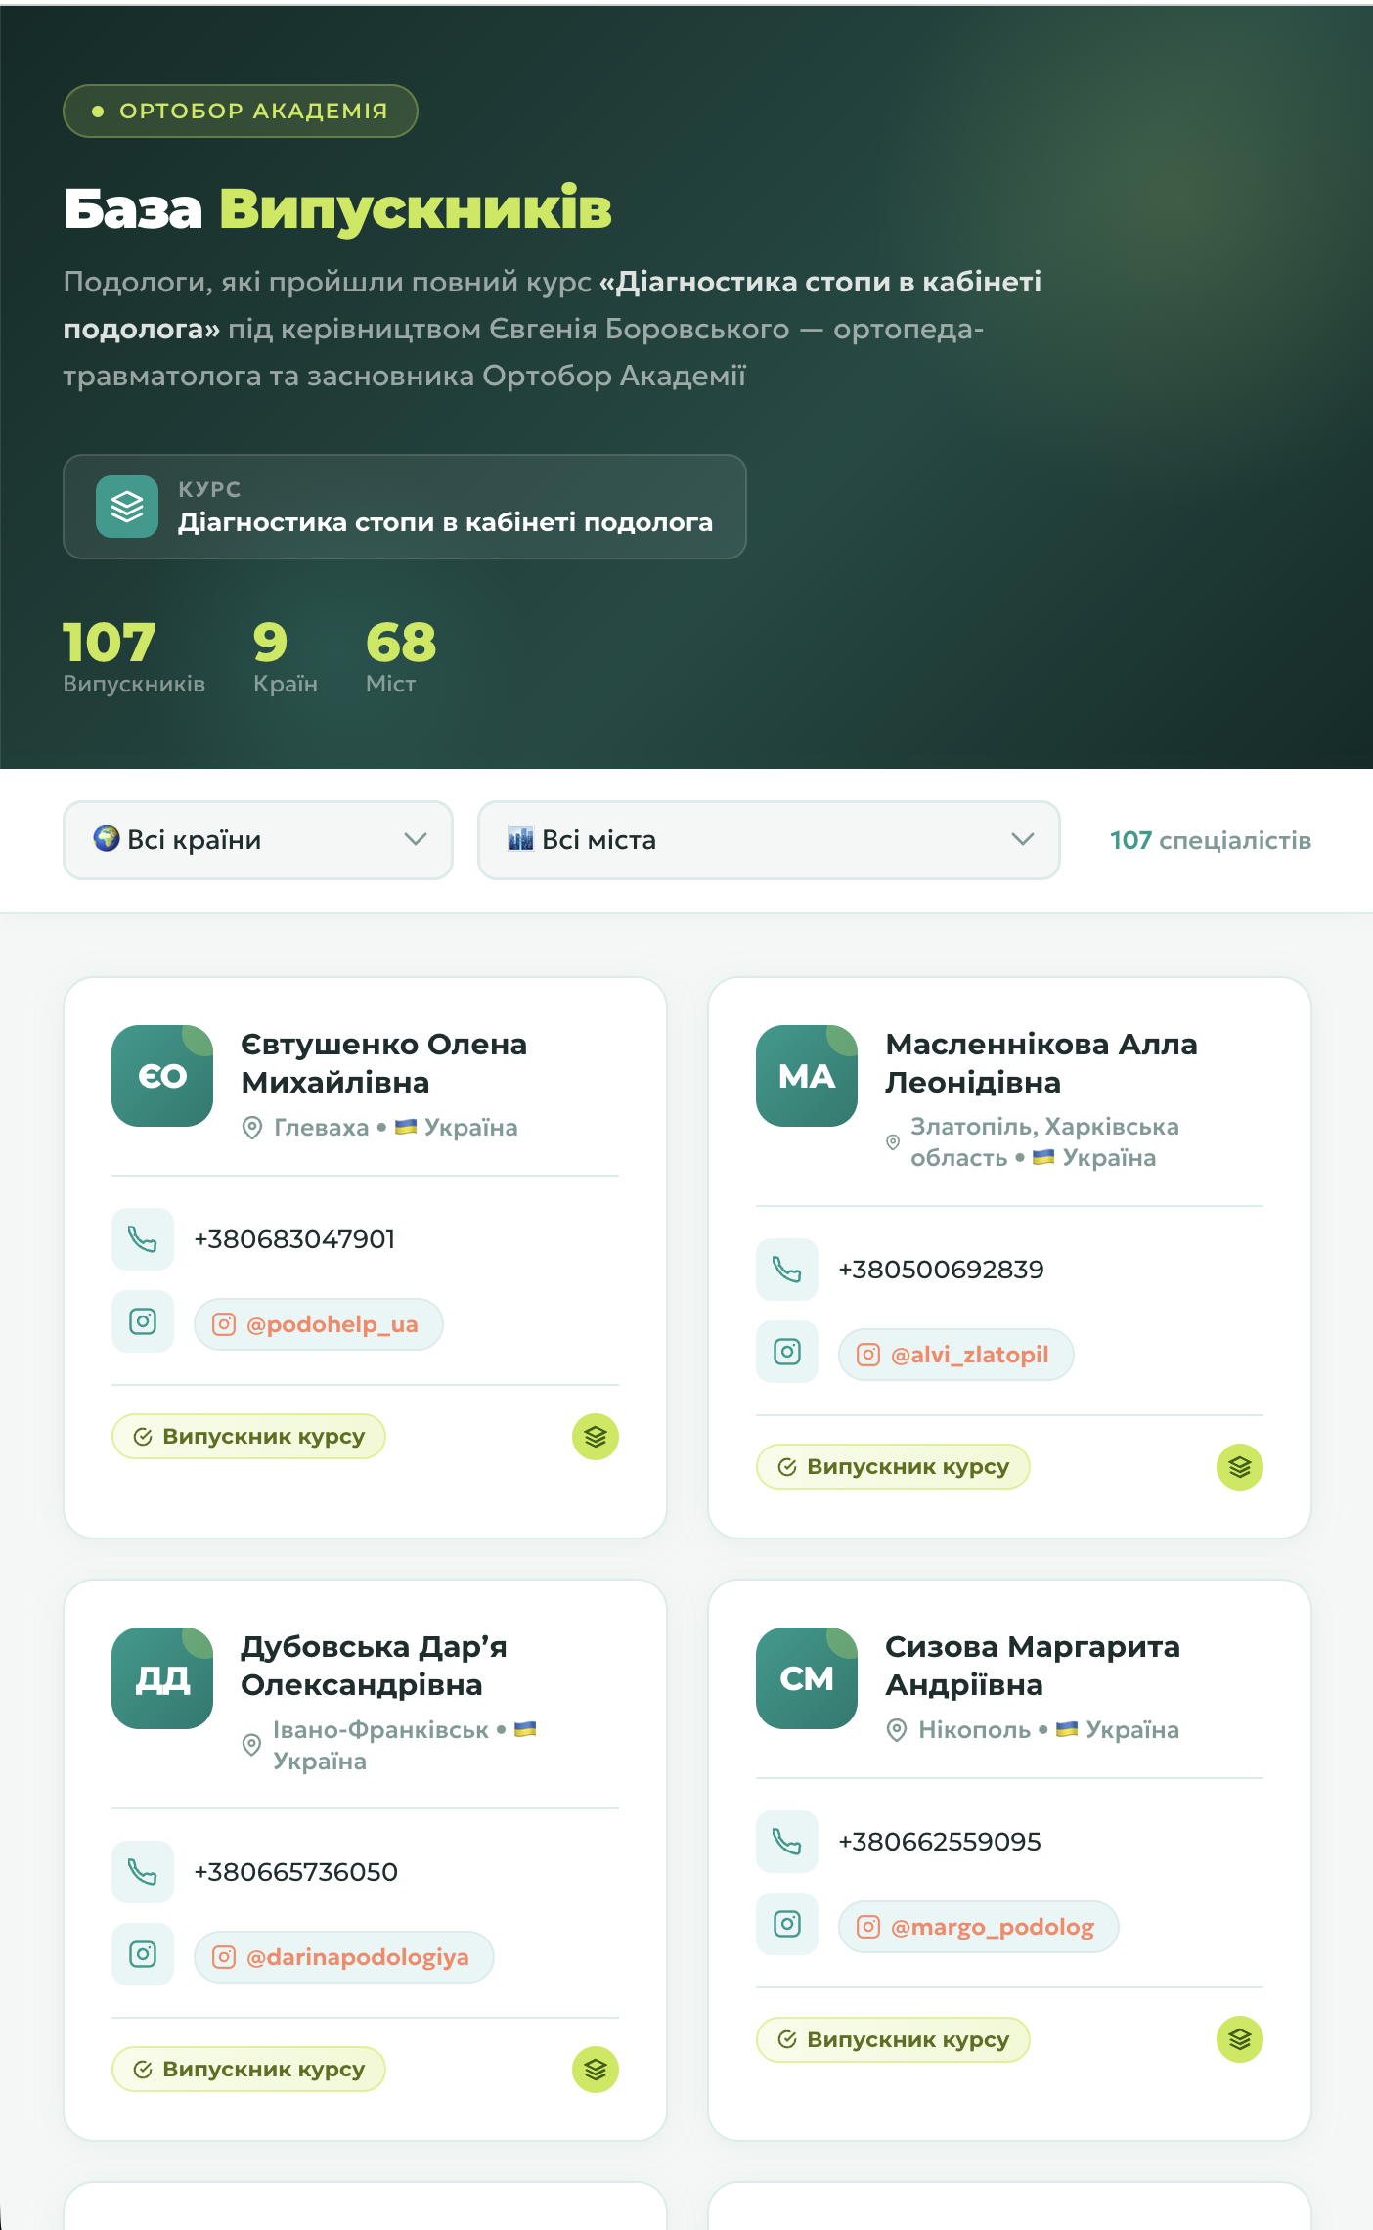Image resolution: width=1373 pixels, height=2230 pixels.
Task: Click the name Євтушенко Олена Михайлівна
Action: point(383,1063)
